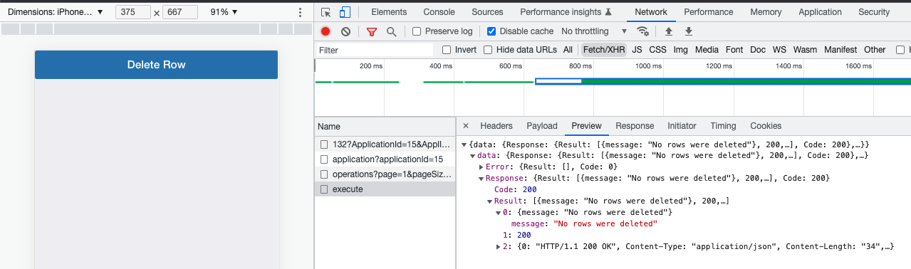Open the device Dimensions dropdown
This screenshot has height=269, width=911.
56,12
